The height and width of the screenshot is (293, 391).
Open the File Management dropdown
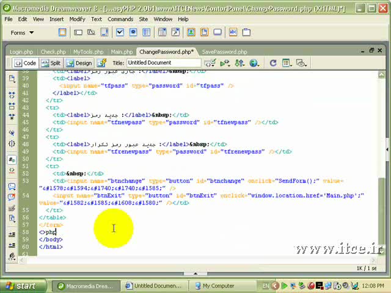click(239, 63)
